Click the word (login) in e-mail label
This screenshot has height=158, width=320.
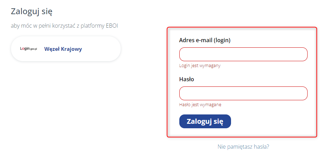point(222,40)
